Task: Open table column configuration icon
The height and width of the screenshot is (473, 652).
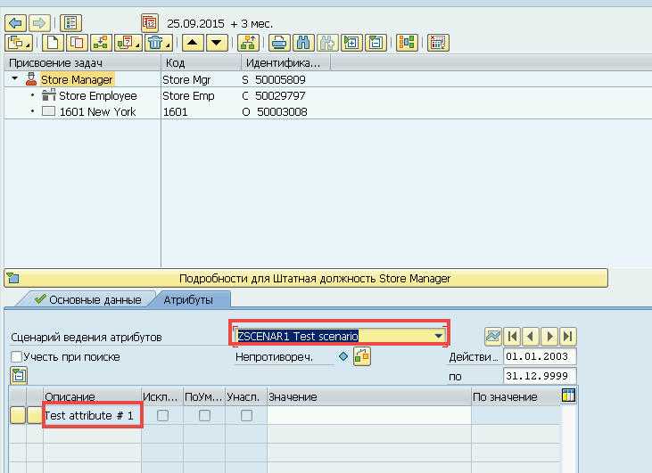Action: pos(568,396)
